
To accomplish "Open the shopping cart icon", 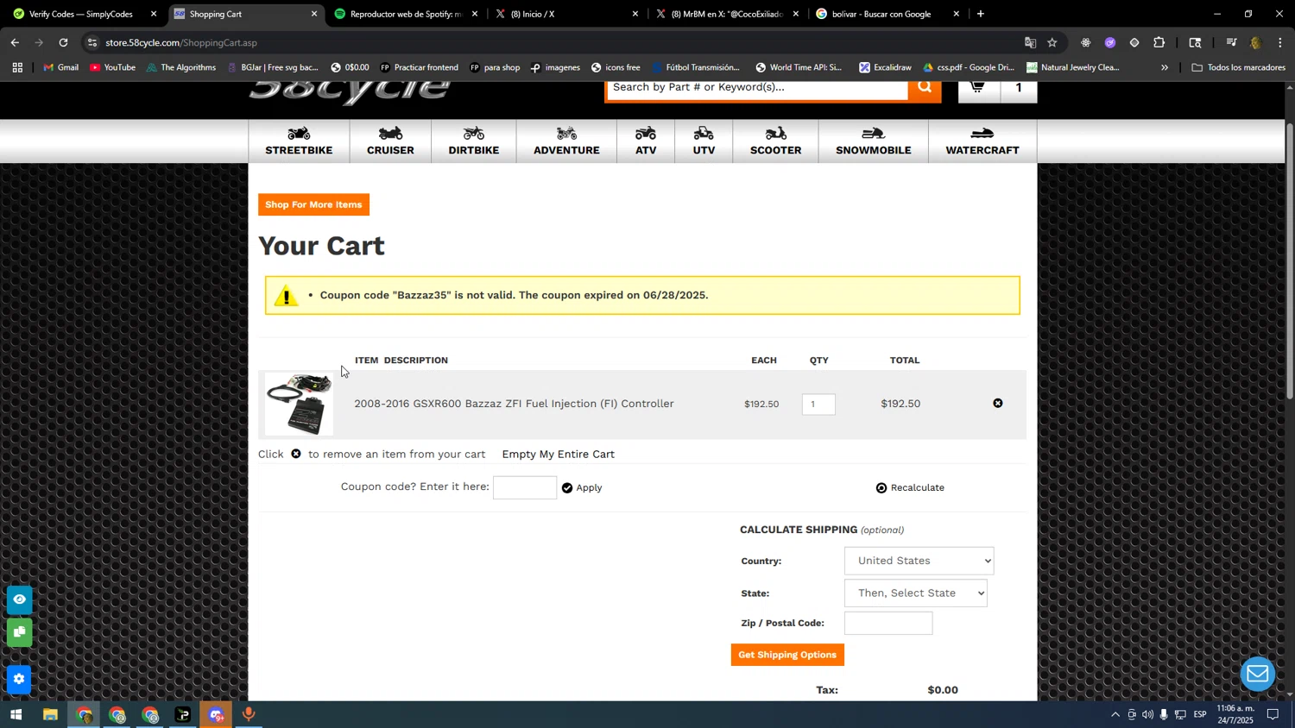I will (978, 88).
